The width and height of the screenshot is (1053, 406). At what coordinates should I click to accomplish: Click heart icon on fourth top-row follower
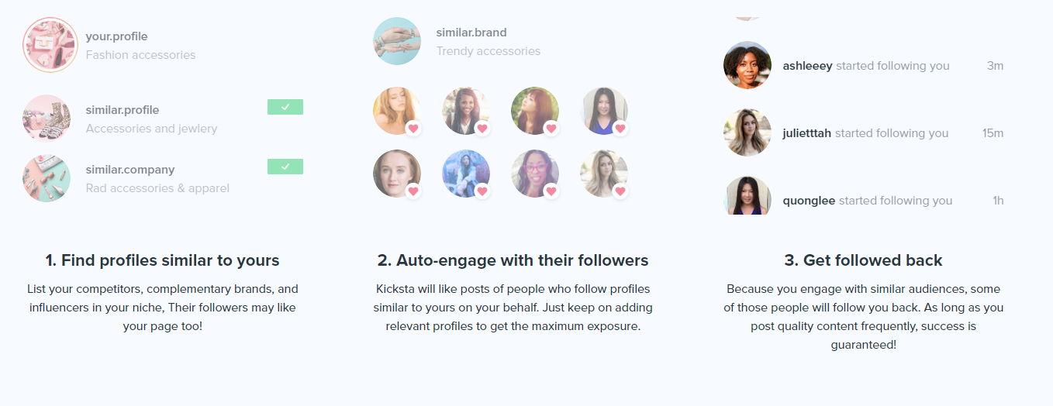click(x=620, y=128)
